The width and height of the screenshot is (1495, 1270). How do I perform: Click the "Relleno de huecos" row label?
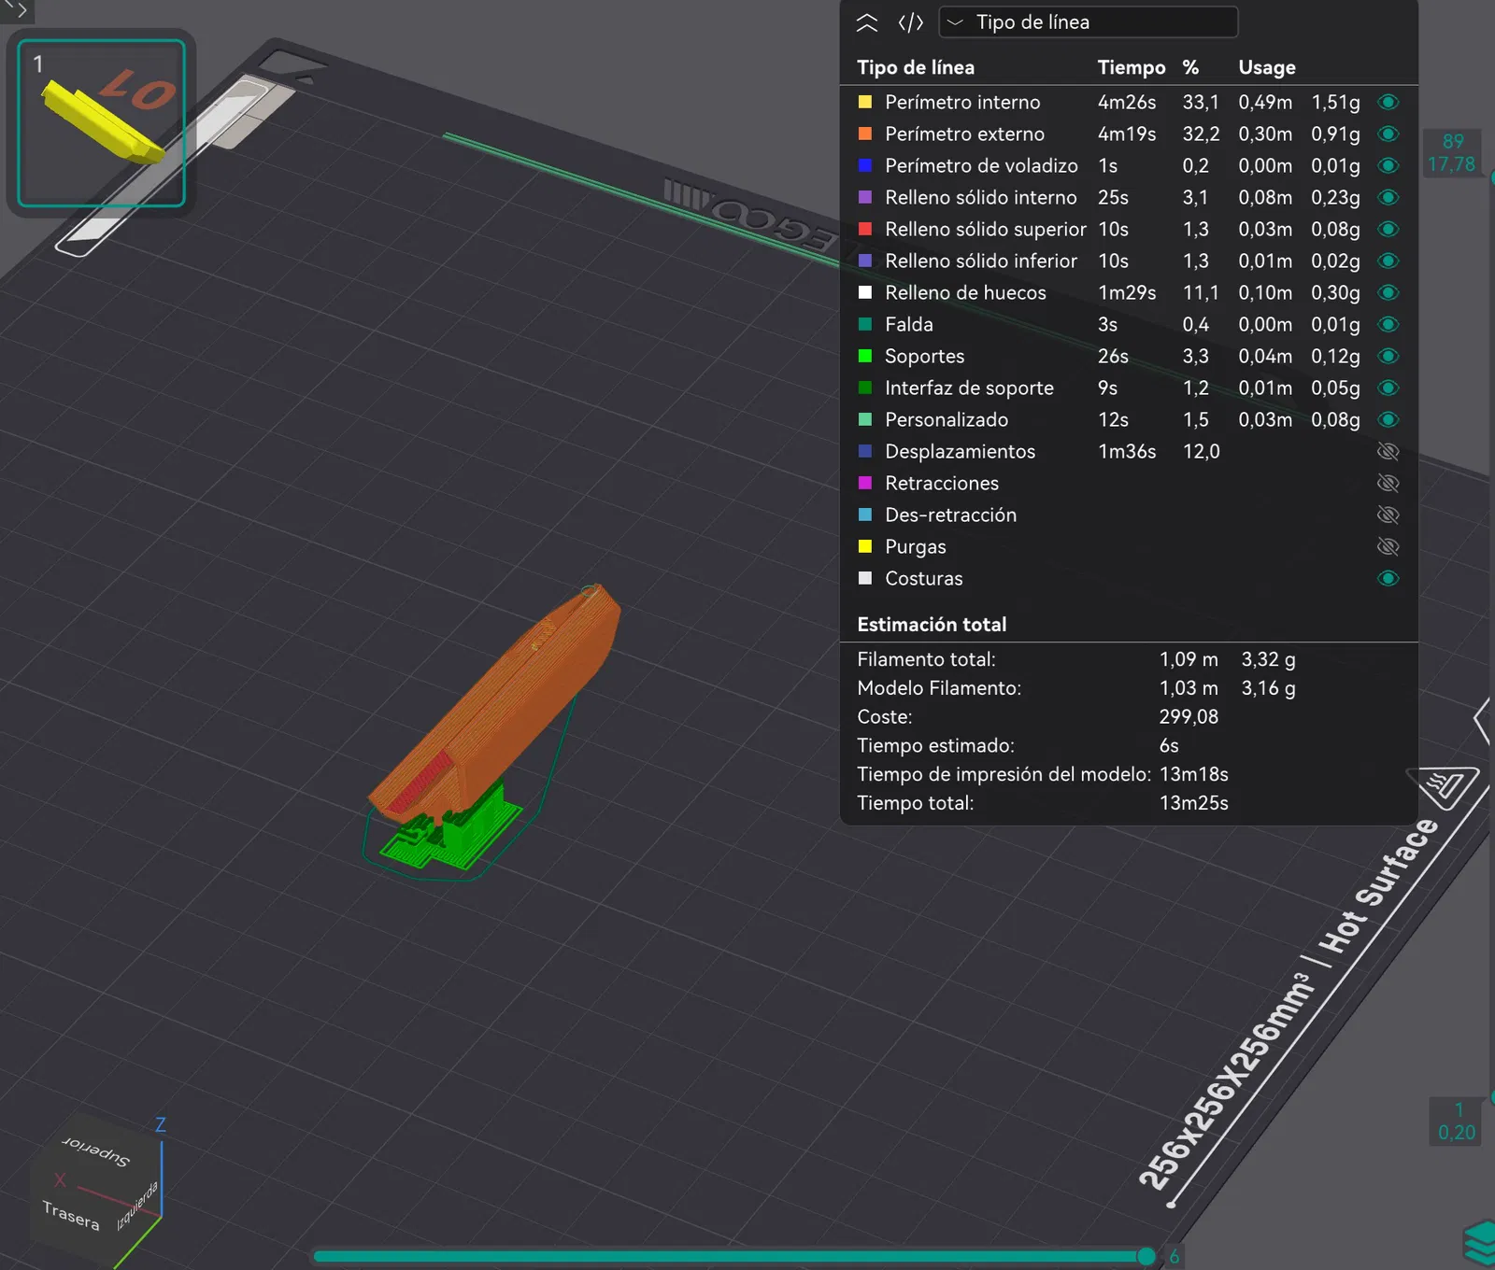click(x=965, y=292)
